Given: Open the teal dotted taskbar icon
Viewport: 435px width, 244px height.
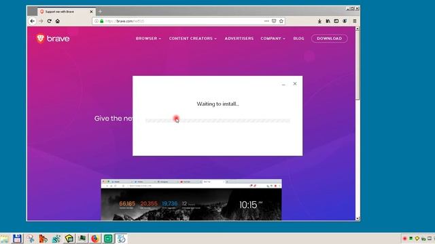Looking at the screenshot, I should tap(56, 239).
